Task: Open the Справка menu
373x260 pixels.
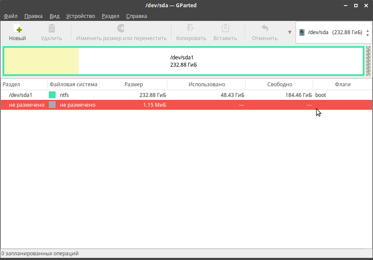Action: pyautogui.click(x=136, y=16)
